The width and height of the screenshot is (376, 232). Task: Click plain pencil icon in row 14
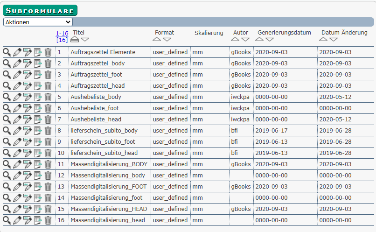tap(17, 198)
